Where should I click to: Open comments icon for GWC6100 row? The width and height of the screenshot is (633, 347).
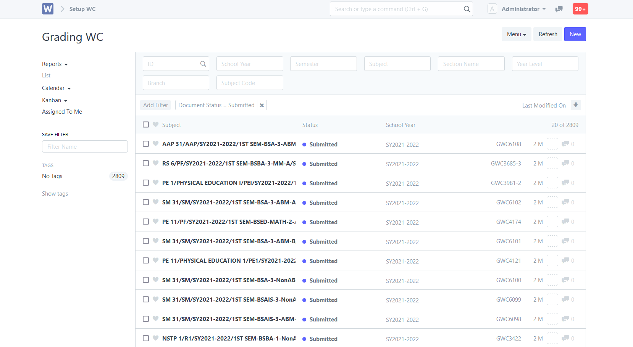point(565,280)
